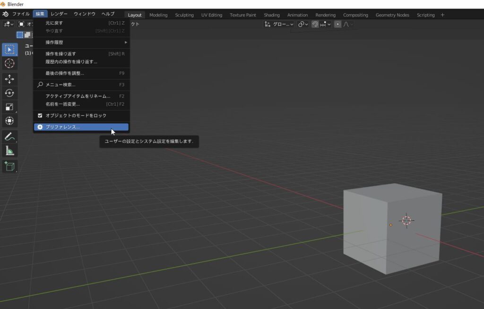Open the editor type selector
The image size is (484, 309).
coord(9,24)
